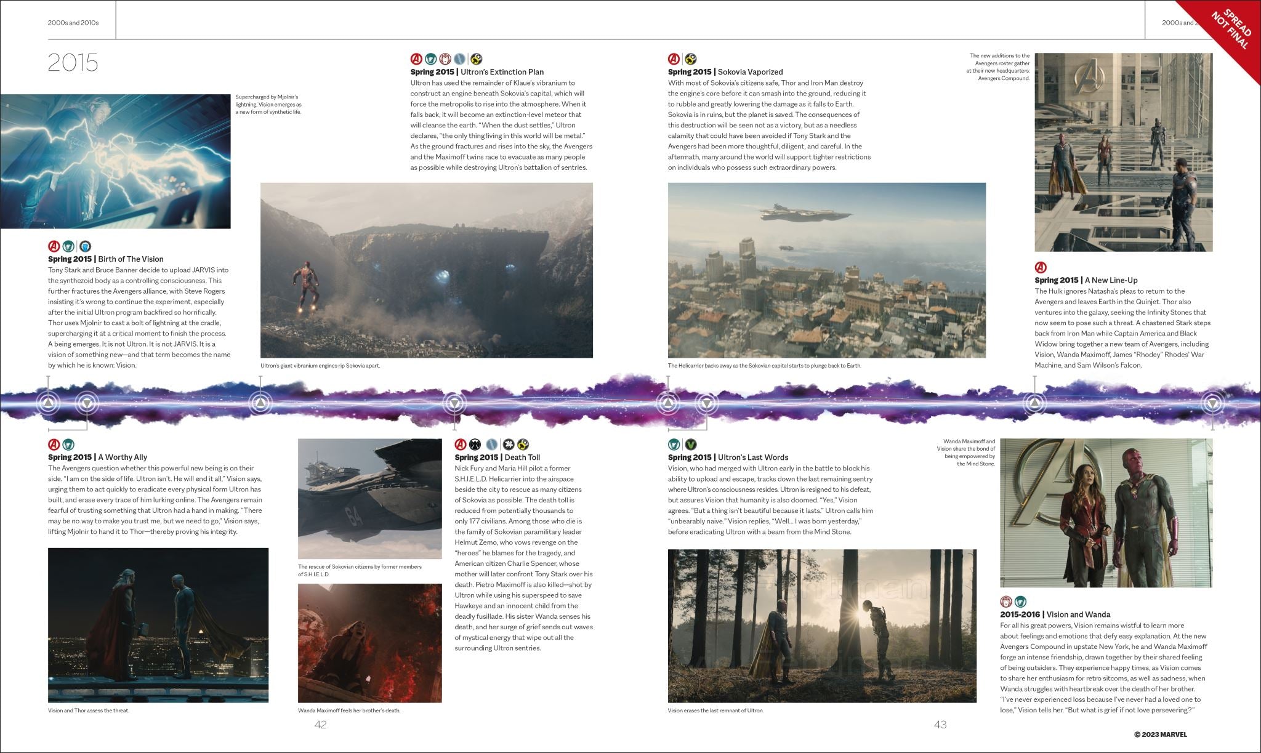Click page number 43
1261x753 pixels.
coord(940,725)
